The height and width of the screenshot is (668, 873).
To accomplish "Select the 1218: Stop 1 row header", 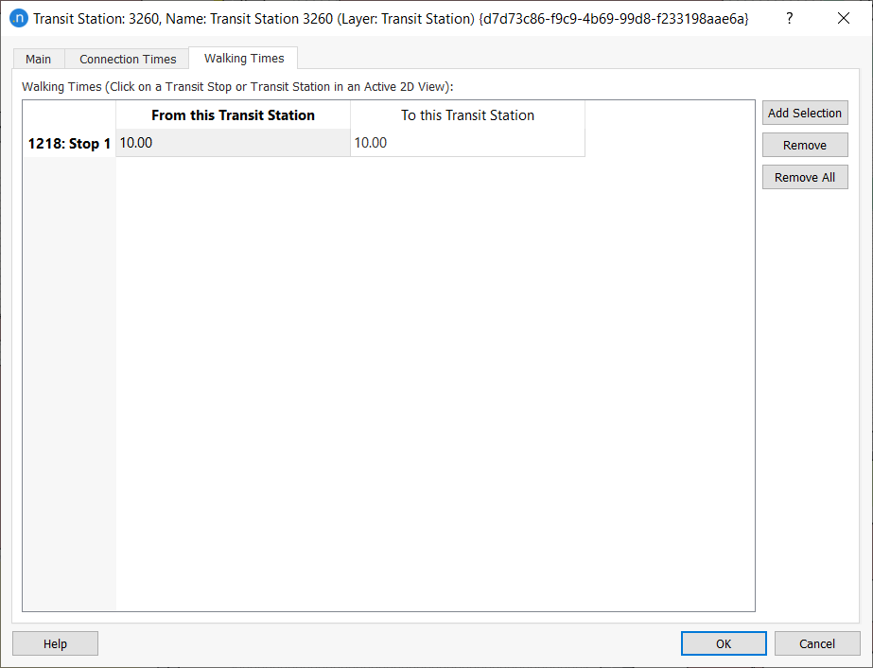I will click(x=68, y=143).
